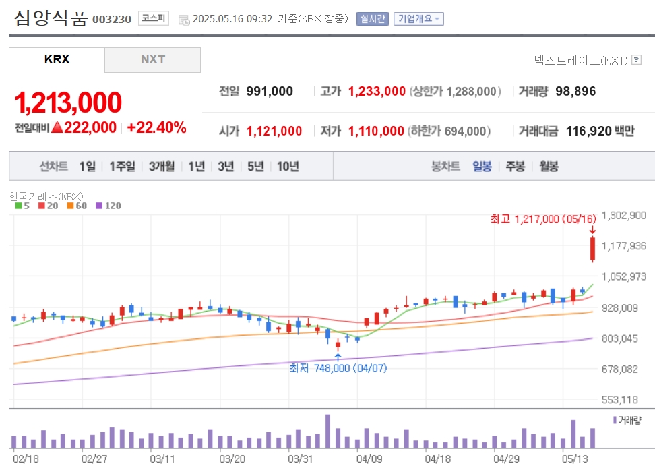Image resolution: width=655 pixels, height=472 pixels.
Task: Click the 넥스트레이드(NXT) link
Action: point(581,60)
